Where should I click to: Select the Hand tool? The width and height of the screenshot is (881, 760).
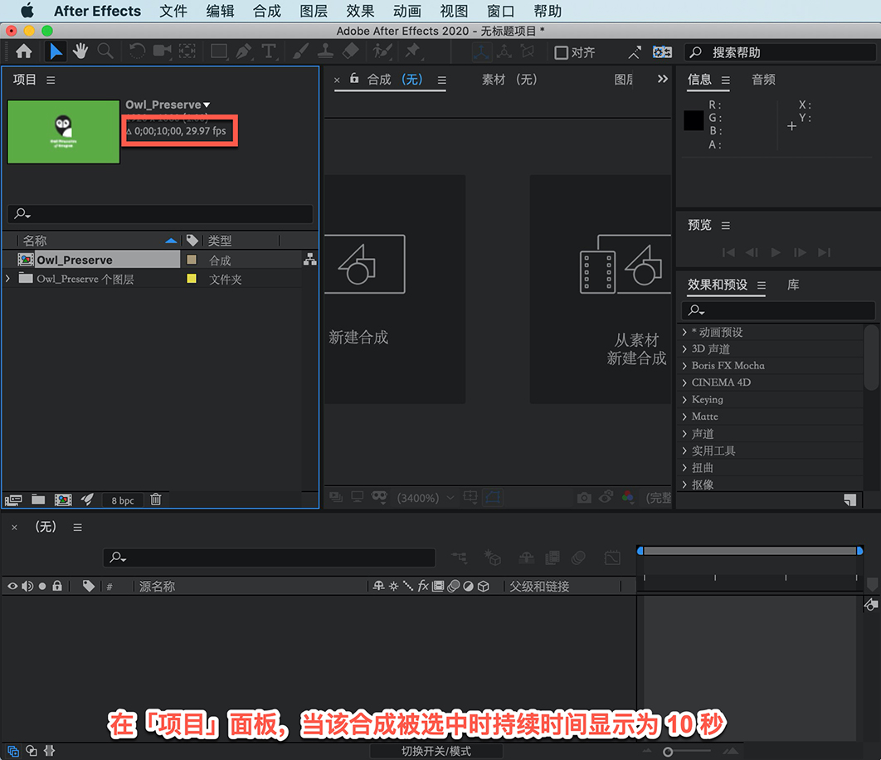point(80,51)
